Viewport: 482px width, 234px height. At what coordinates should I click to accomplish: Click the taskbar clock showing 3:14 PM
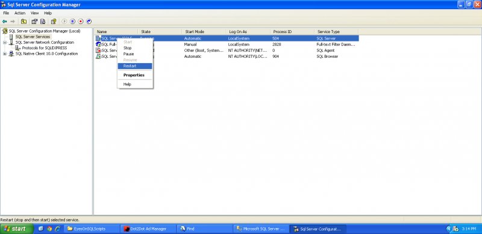(x=469, y=229)
